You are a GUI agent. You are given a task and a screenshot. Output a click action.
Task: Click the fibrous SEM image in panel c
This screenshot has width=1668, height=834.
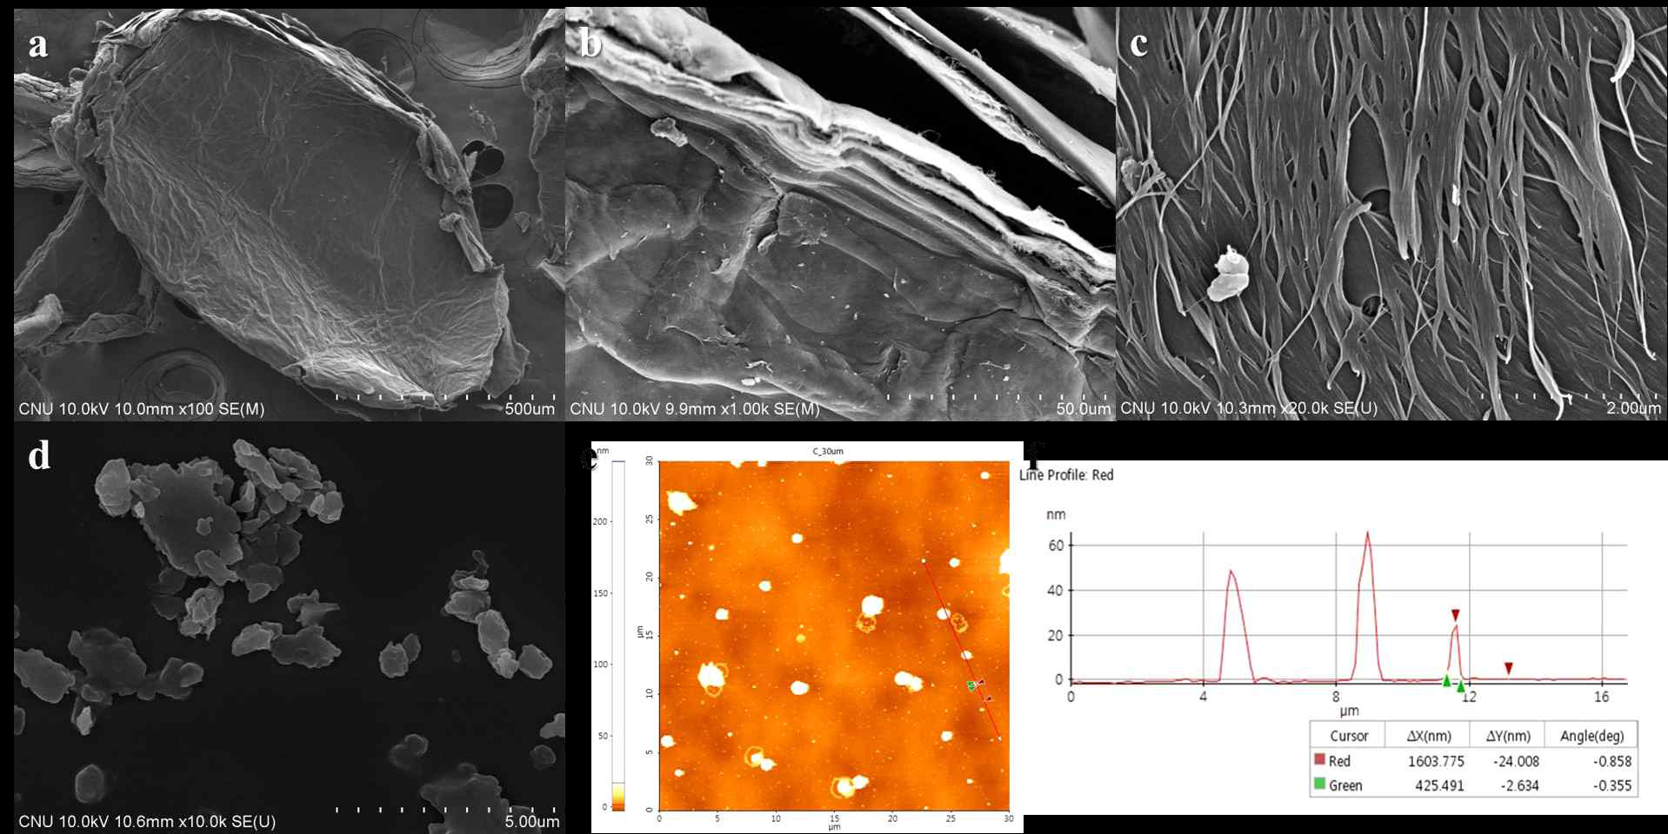[x=1391, y=215]
